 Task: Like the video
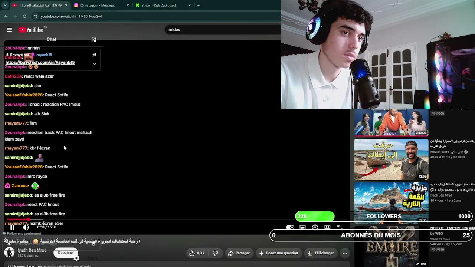pyautogui.click(x=197, y=253)
